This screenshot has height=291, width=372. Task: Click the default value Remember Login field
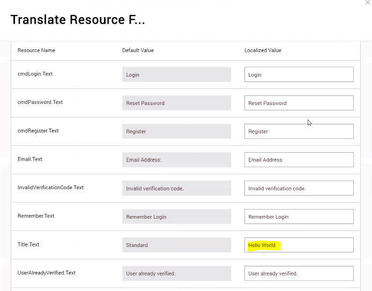pyautogui.click(x=176, y=217)
